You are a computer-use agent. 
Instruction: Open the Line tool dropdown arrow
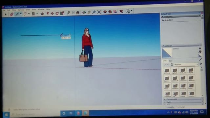click(x=21, y=14)
